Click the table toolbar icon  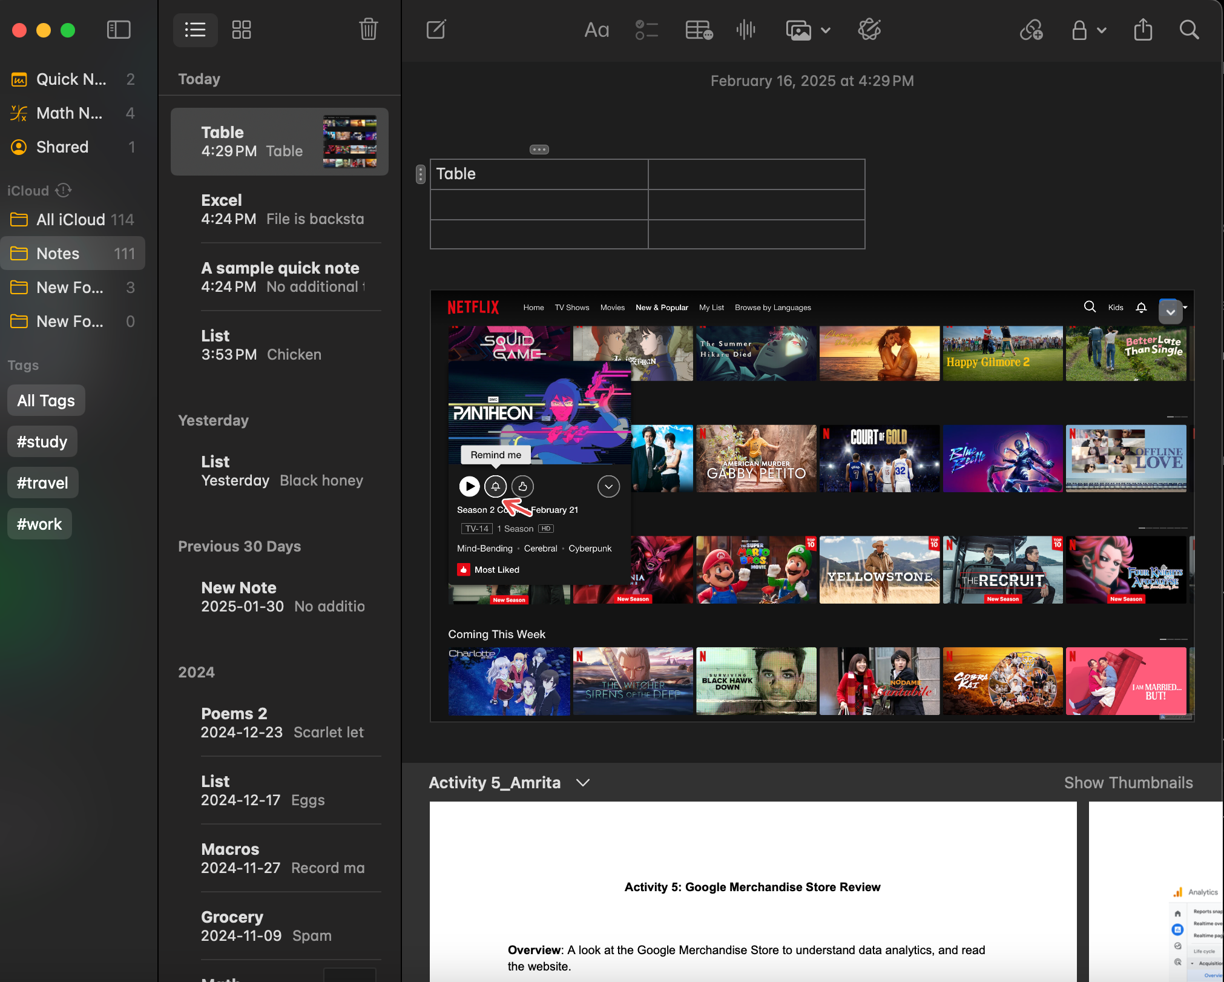click(699, 30)
